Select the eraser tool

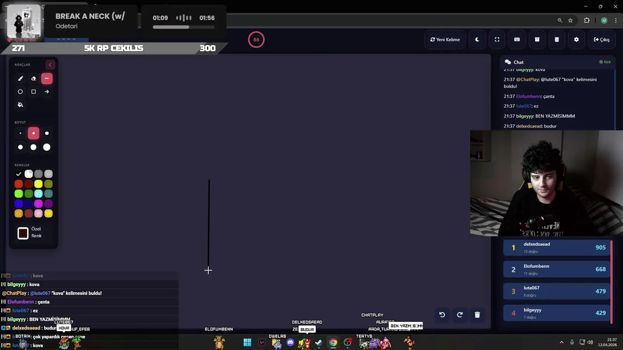pyautogui.click(x=34, y=78)
